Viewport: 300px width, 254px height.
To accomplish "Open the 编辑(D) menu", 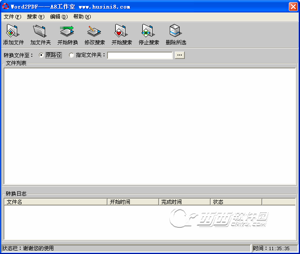I will [59, 17].
